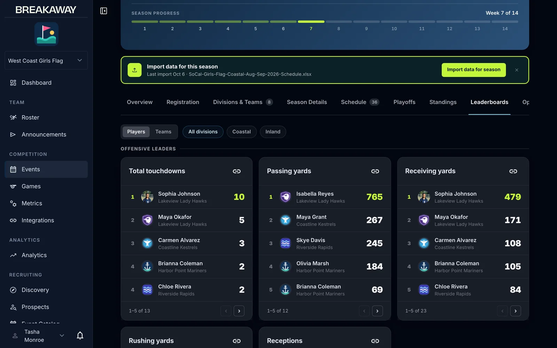Copy link for Receptions card
Viewport: 557px width, 348px height.
point(375,341)
